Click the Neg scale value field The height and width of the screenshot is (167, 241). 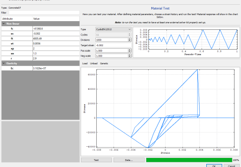click(112, 56)
